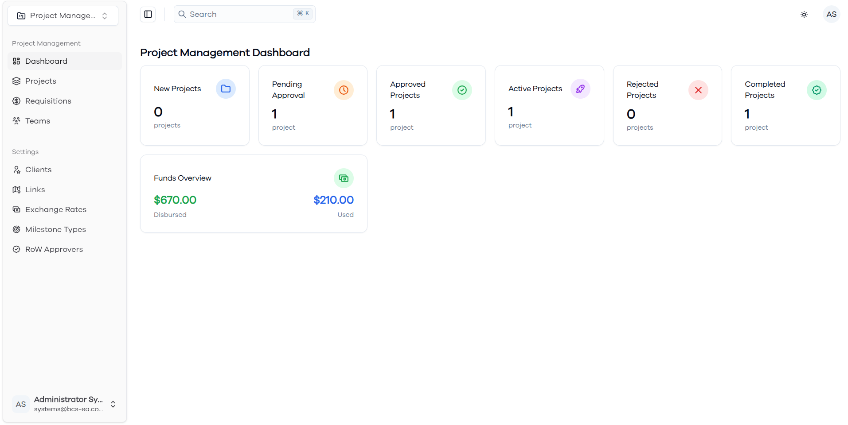
Task: Expand the Administrator user menu chevrons
Action: point(113,404)
